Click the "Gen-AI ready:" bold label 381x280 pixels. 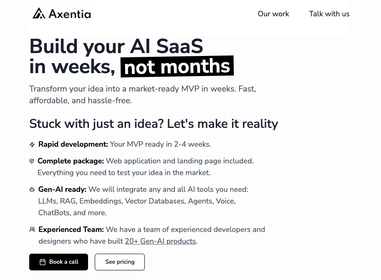(62, 189)
